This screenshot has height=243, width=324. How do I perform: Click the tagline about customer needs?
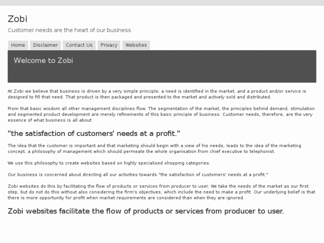point(69,30)
